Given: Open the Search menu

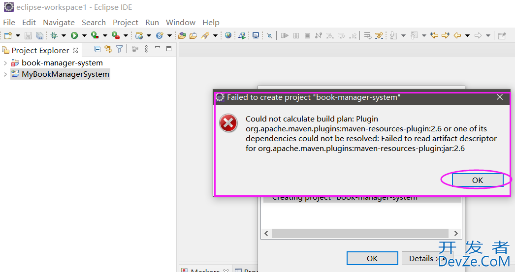Looking at the screenshot, I should click(x=94, y=22).
